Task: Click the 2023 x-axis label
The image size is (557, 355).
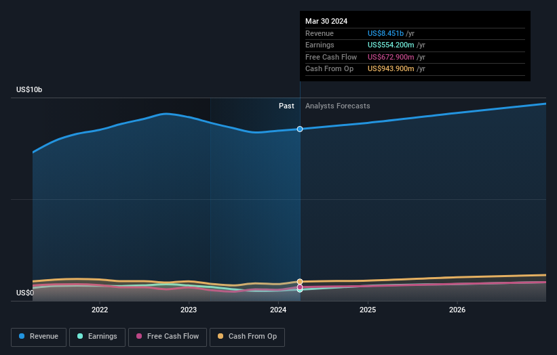Action: (x=189, y=310)
